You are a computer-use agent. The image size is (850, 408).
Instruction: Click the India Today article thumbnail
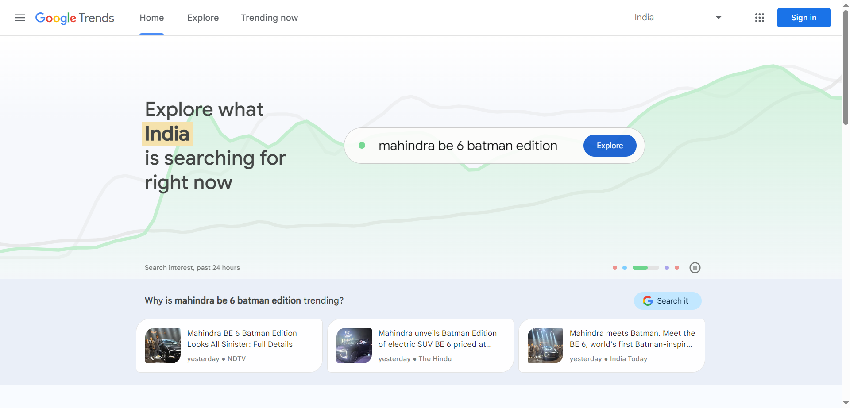point(545,346)
